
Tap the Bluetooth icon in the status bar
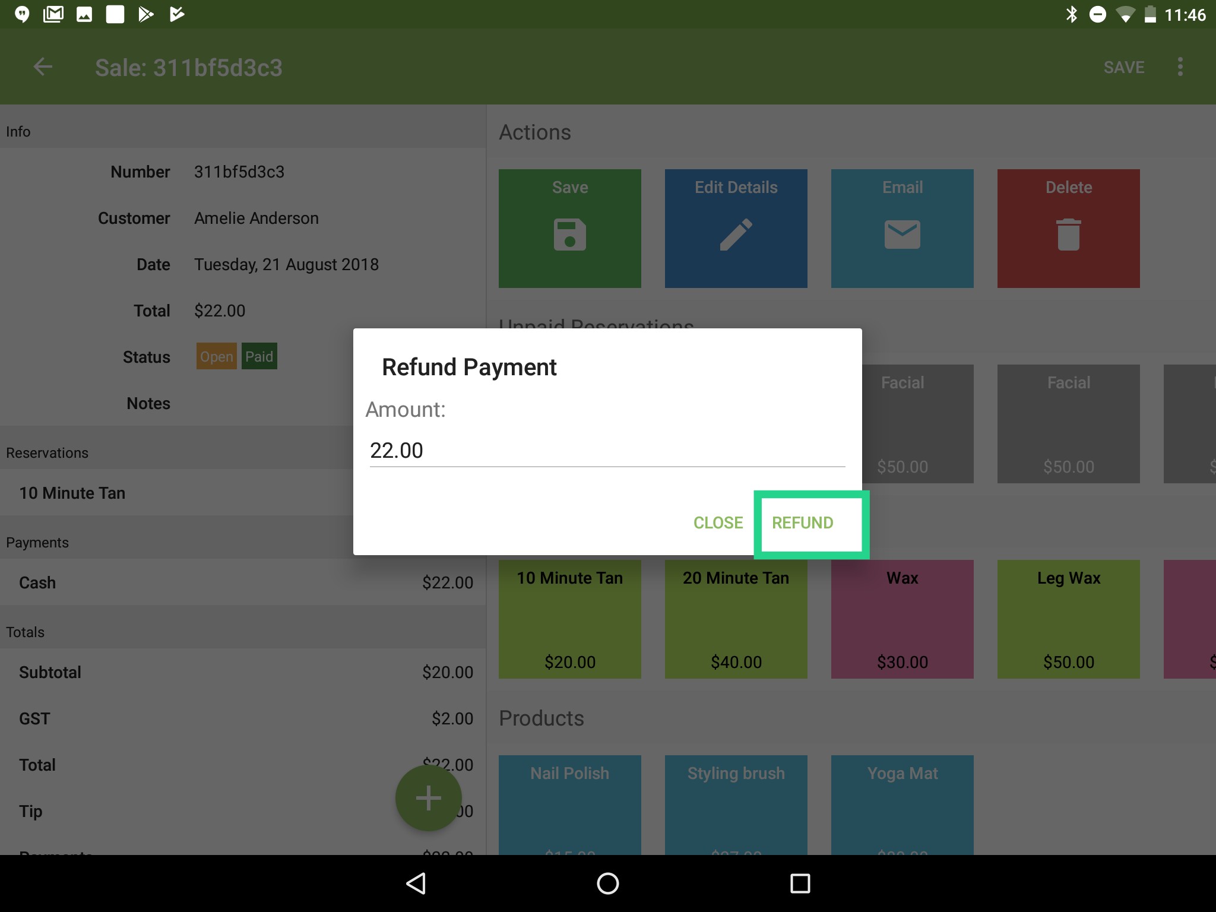click(1072, 14)
